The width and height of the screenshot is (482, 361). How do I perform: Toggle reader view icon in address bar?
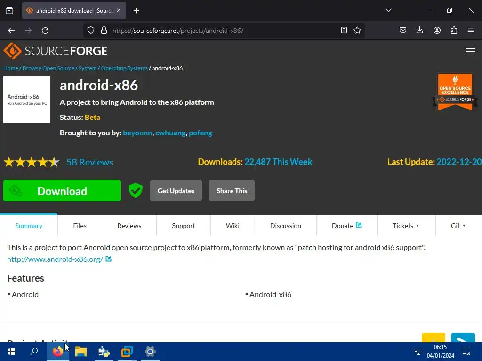344,30
